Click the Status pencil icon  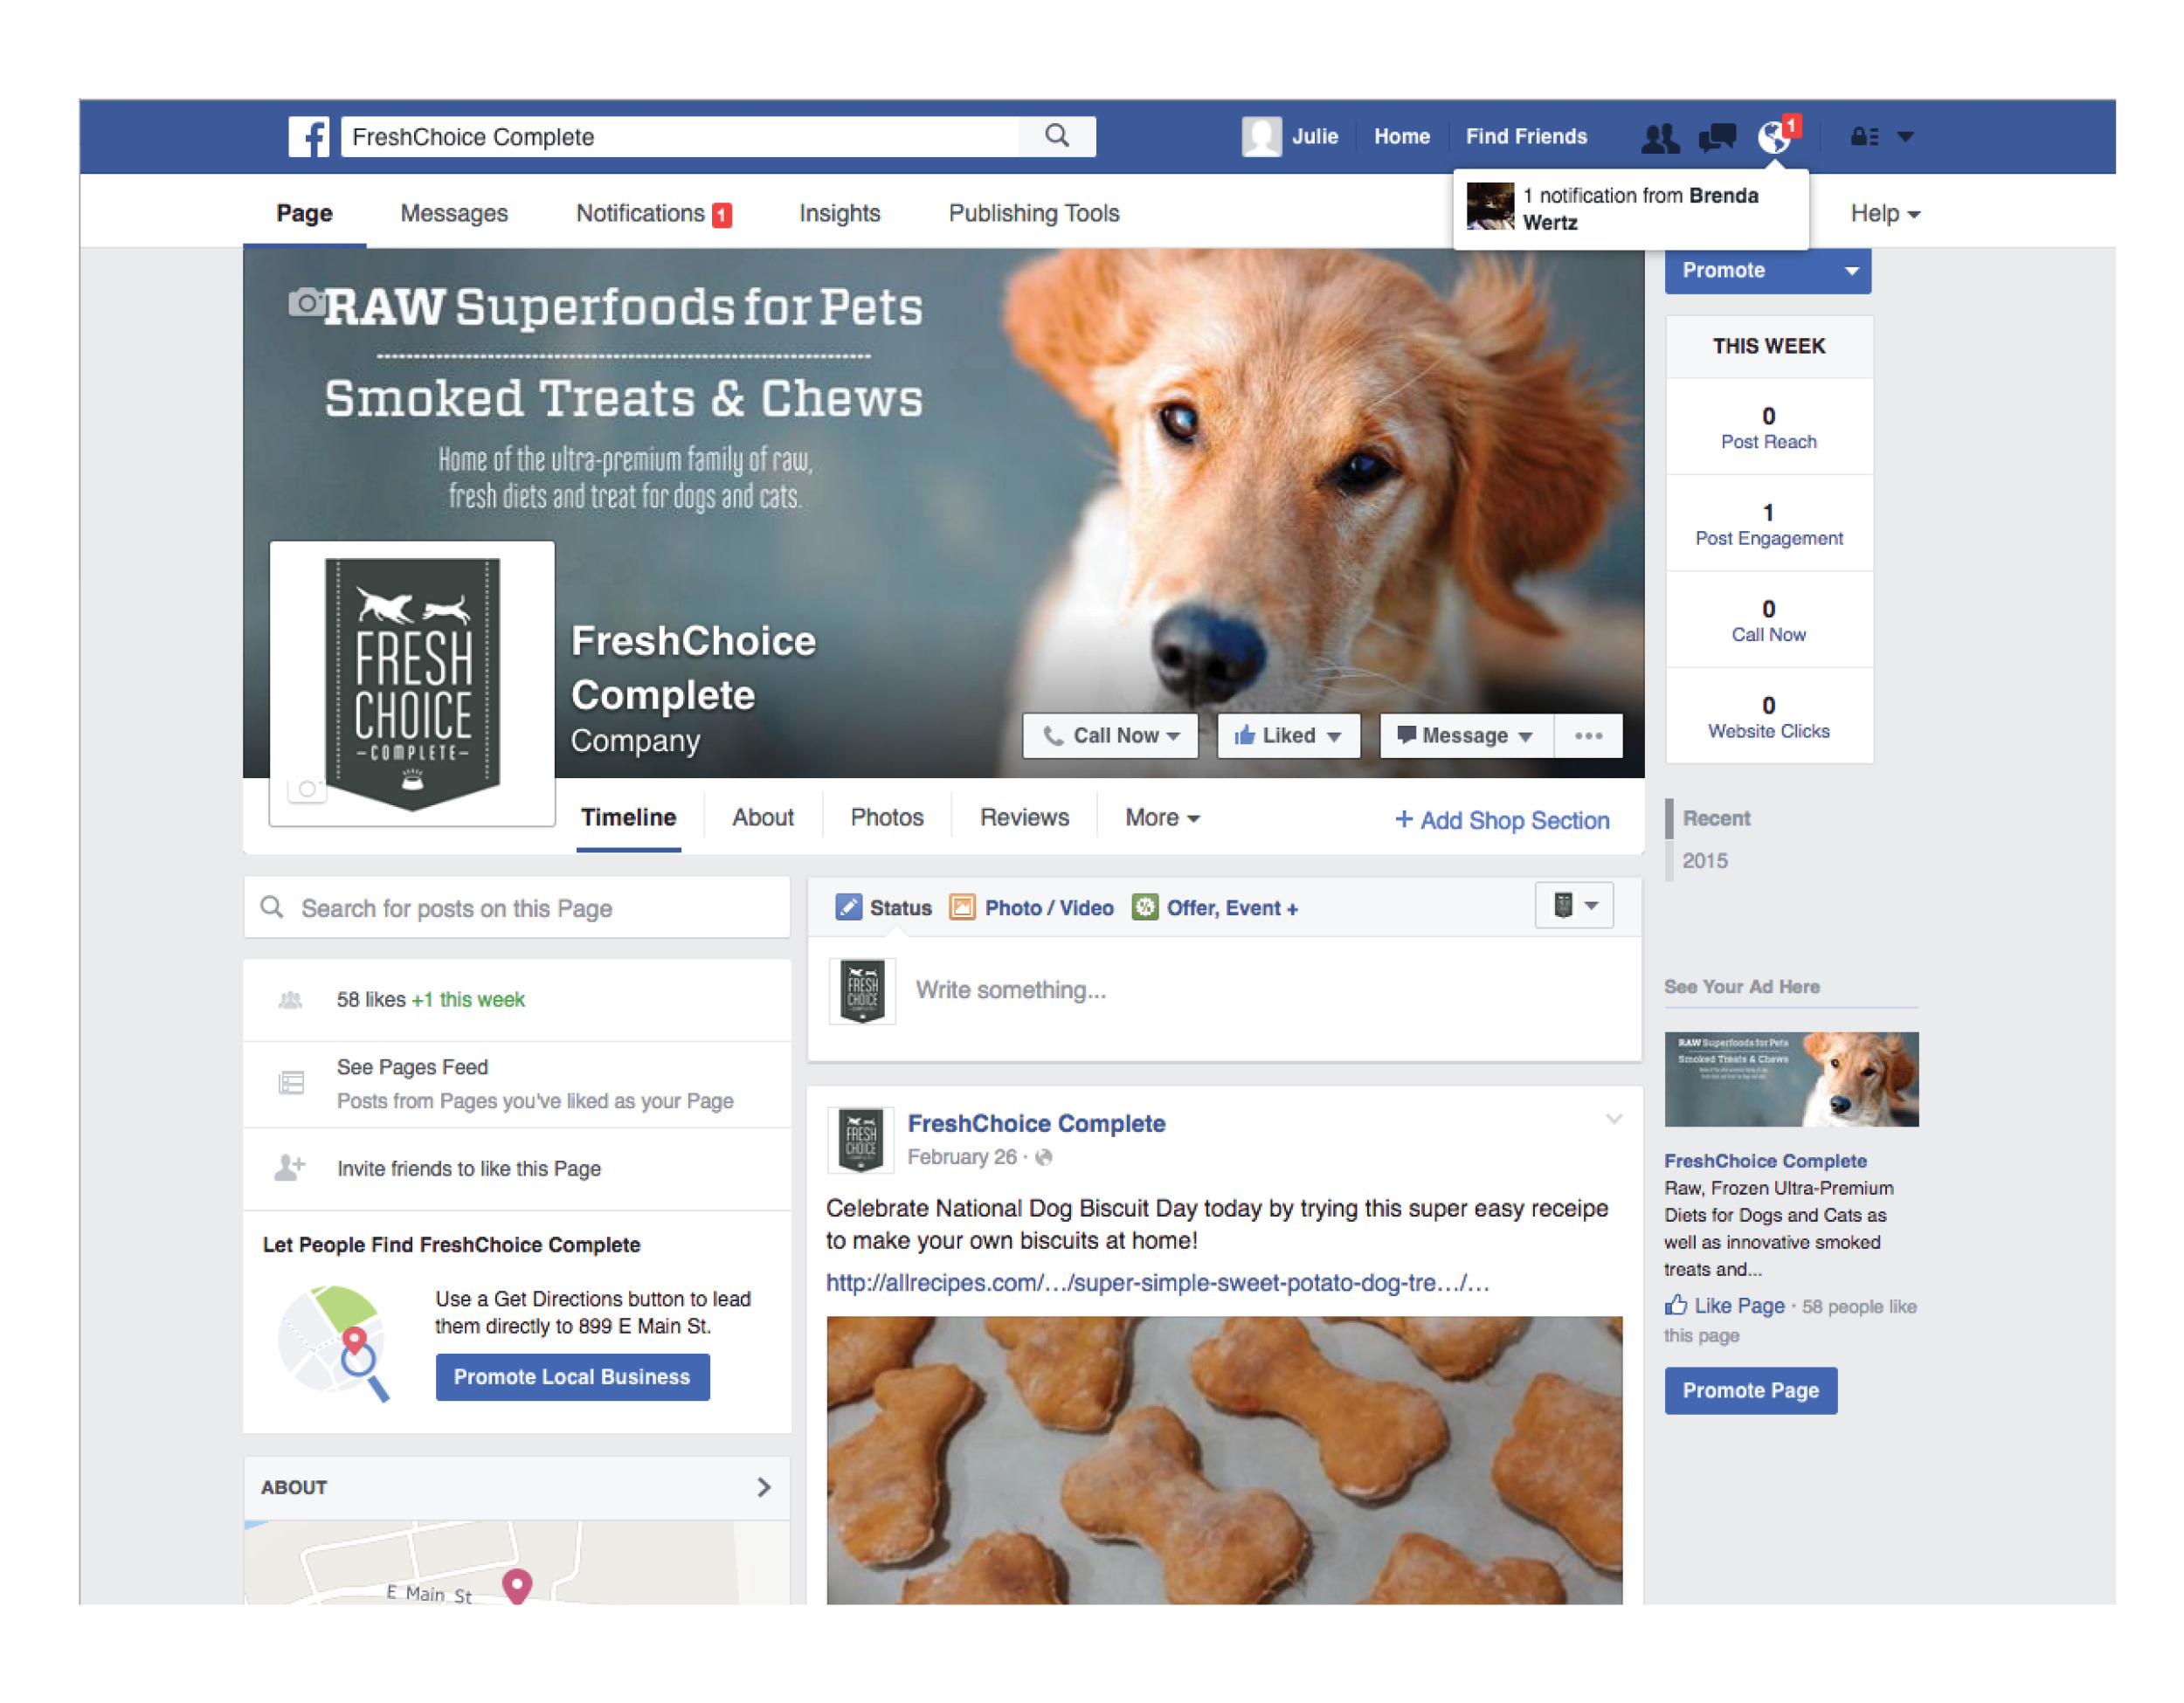[848, 907]
